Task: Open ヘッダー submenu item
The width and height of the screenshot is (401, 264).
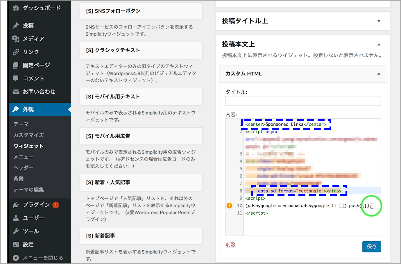Action: (x=23, y=168)
